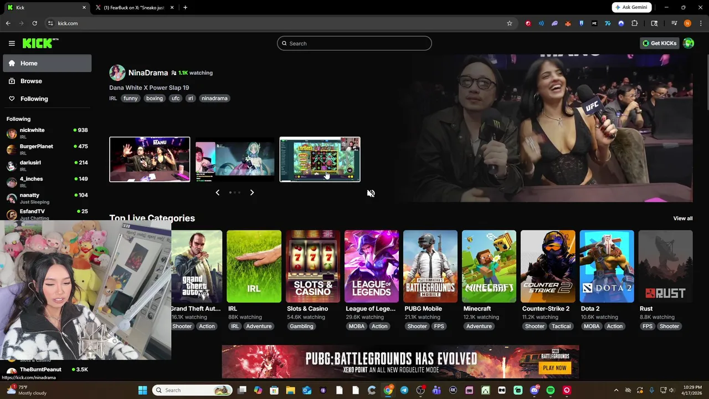This screenshot has height=399, width=709.
Task: Switch to the FearBuck on X tab
Action: (134, 7)
